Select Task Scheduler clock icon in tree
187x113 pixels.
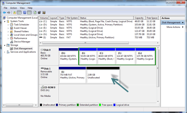click(x=12, y=25)
